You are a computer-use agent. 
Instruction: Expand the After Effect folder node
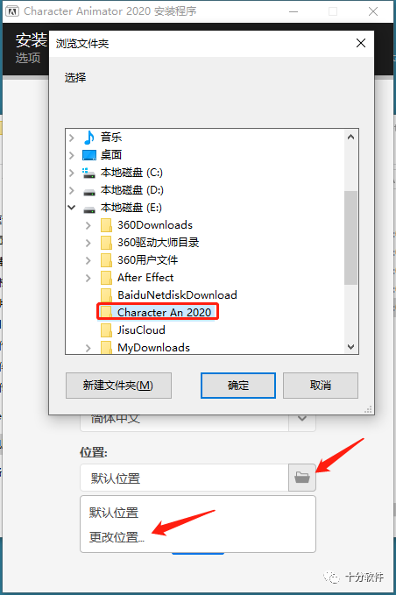(x=88, y=278)
